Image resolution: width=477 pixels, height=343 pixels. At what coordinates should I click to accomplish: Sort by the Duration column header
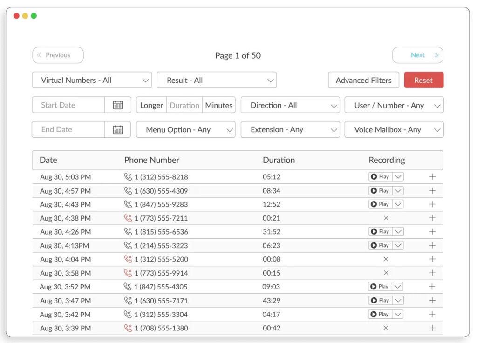pyautogui.click(x=279, y=160)
